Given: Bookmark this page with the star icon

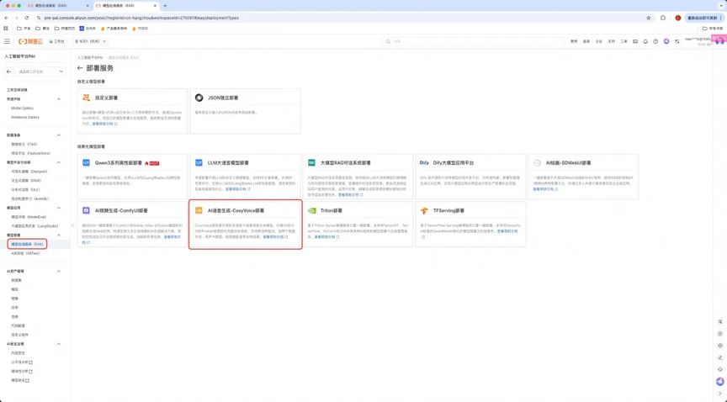Looking at the screenshot, I should pos(648,18).
